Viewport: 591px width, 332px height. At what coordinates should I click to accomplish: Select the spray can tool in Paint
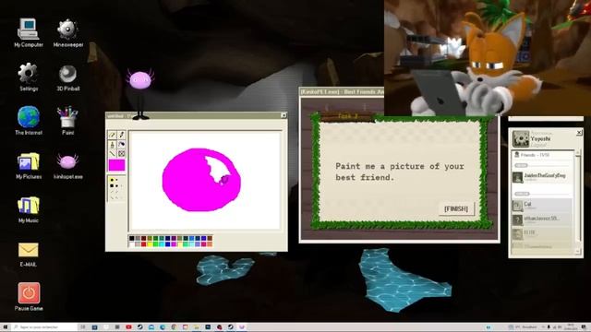pyautogui.click(x=112, y=144)
